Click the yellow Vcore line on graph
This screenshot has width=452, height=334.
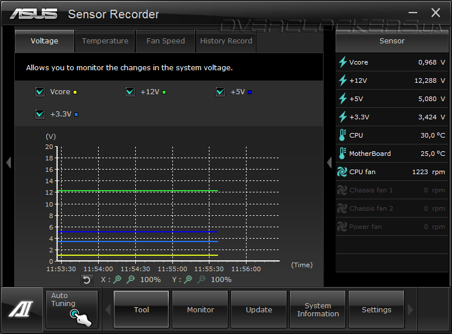coord(138,255)
